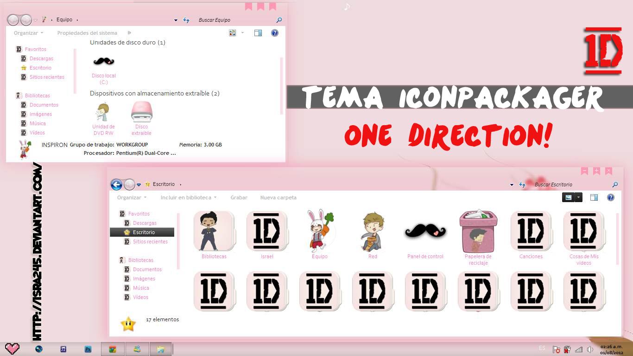
Task: Click the volume speaker tray icon
Action: (590, 350)
